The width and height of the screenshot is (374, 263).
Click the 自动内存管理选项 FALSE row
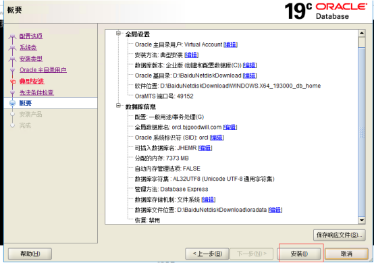[167, 169]
